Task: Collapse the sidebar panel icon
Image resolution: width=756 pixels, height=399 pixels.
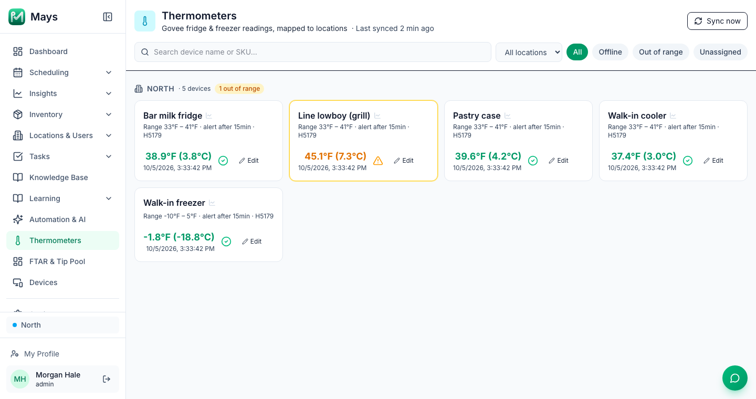Action: pyautogui.click(x=108, y=17)
